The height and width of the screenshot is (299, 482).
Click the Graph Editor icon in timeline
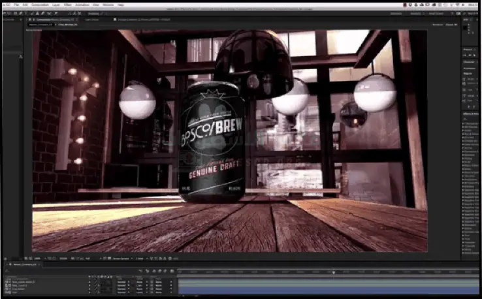point(171,271)
